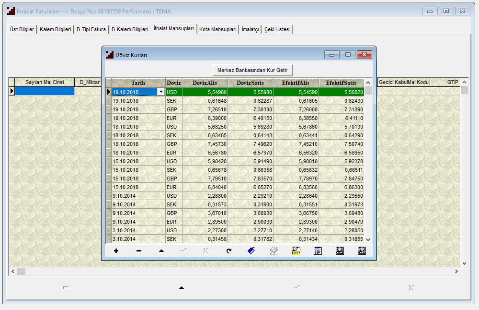Click the EfektifSatis column header
The height and width of the screenshot is (310, 479).
341,83
